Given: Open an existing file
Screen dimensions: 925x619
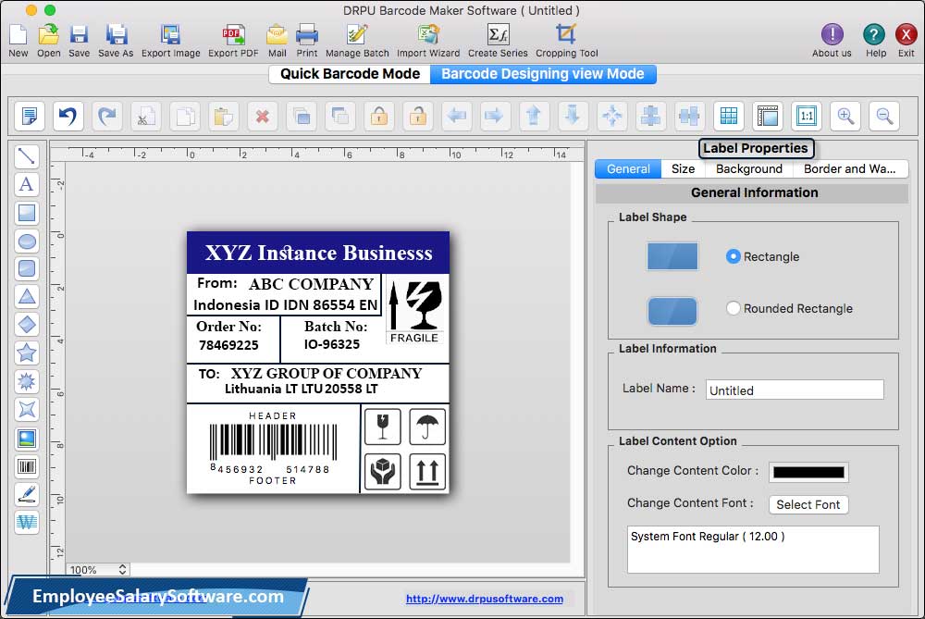Looking at the screenshot, I should pyautogui.click(x=48, y=40).
